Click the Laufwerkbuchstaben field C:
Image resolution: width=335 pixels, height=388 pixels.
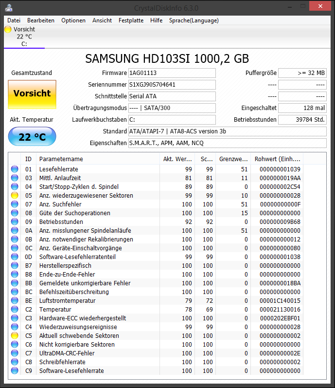click(172, 120)
